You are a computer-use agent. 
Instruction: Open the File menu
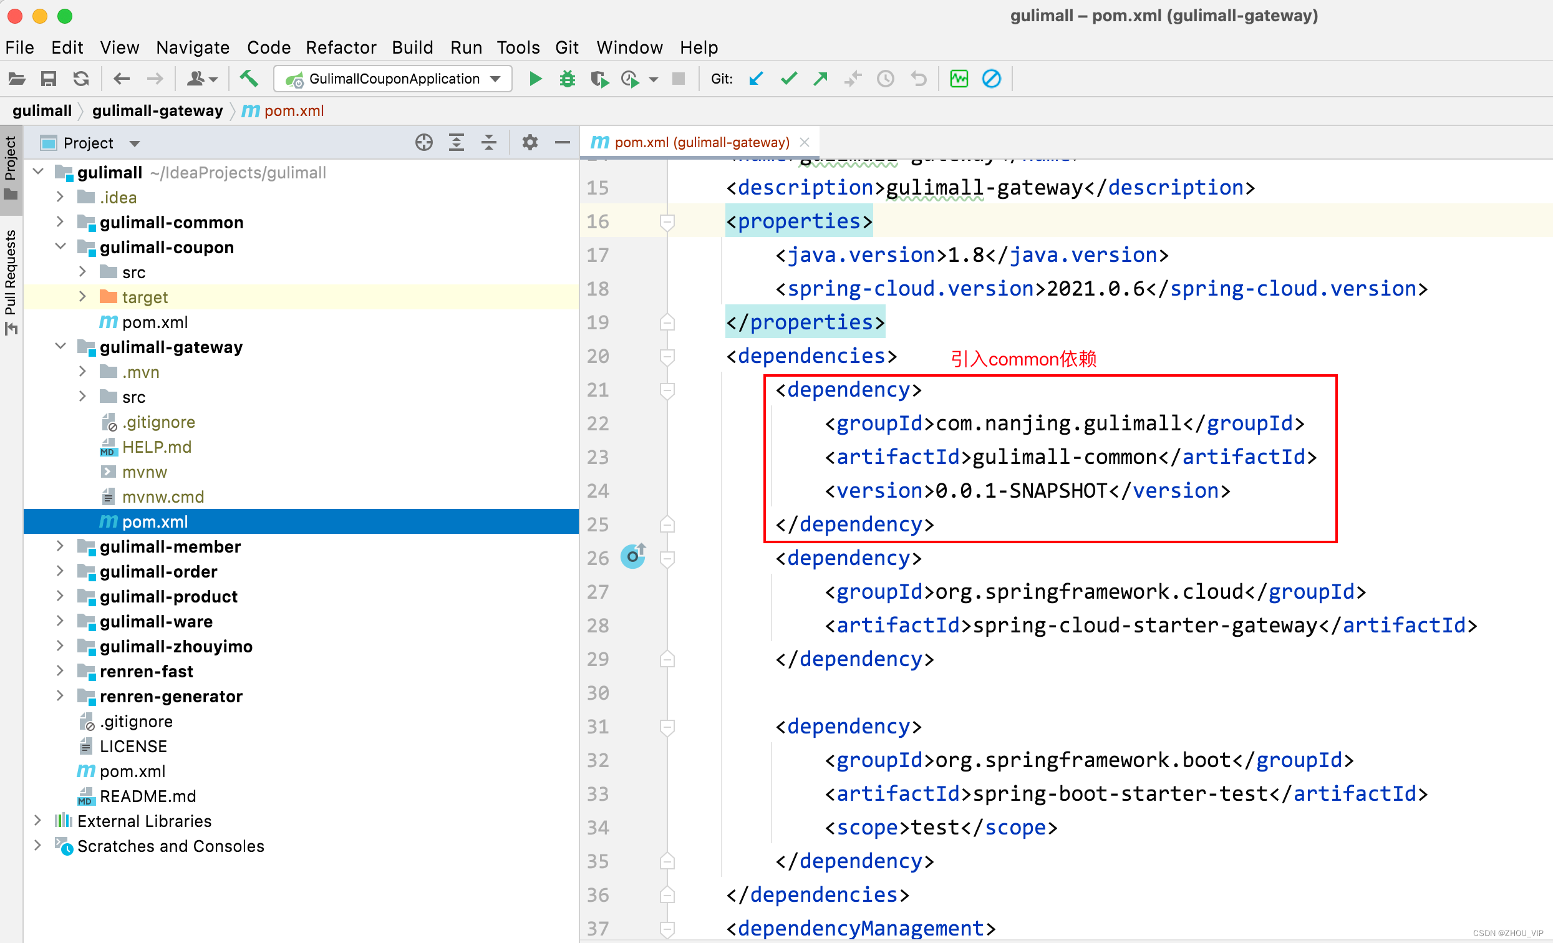click(x=19, y=47)
